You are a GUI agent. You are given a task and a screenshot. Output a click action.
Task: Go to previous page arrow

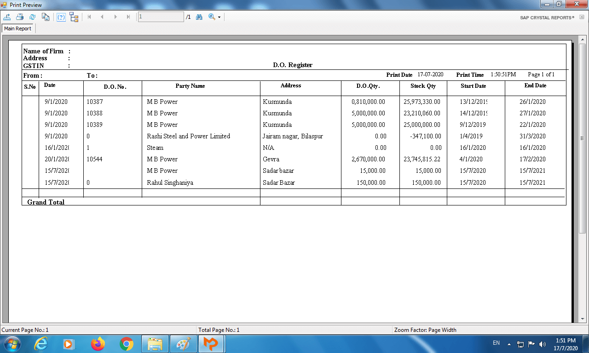[102, 17]
